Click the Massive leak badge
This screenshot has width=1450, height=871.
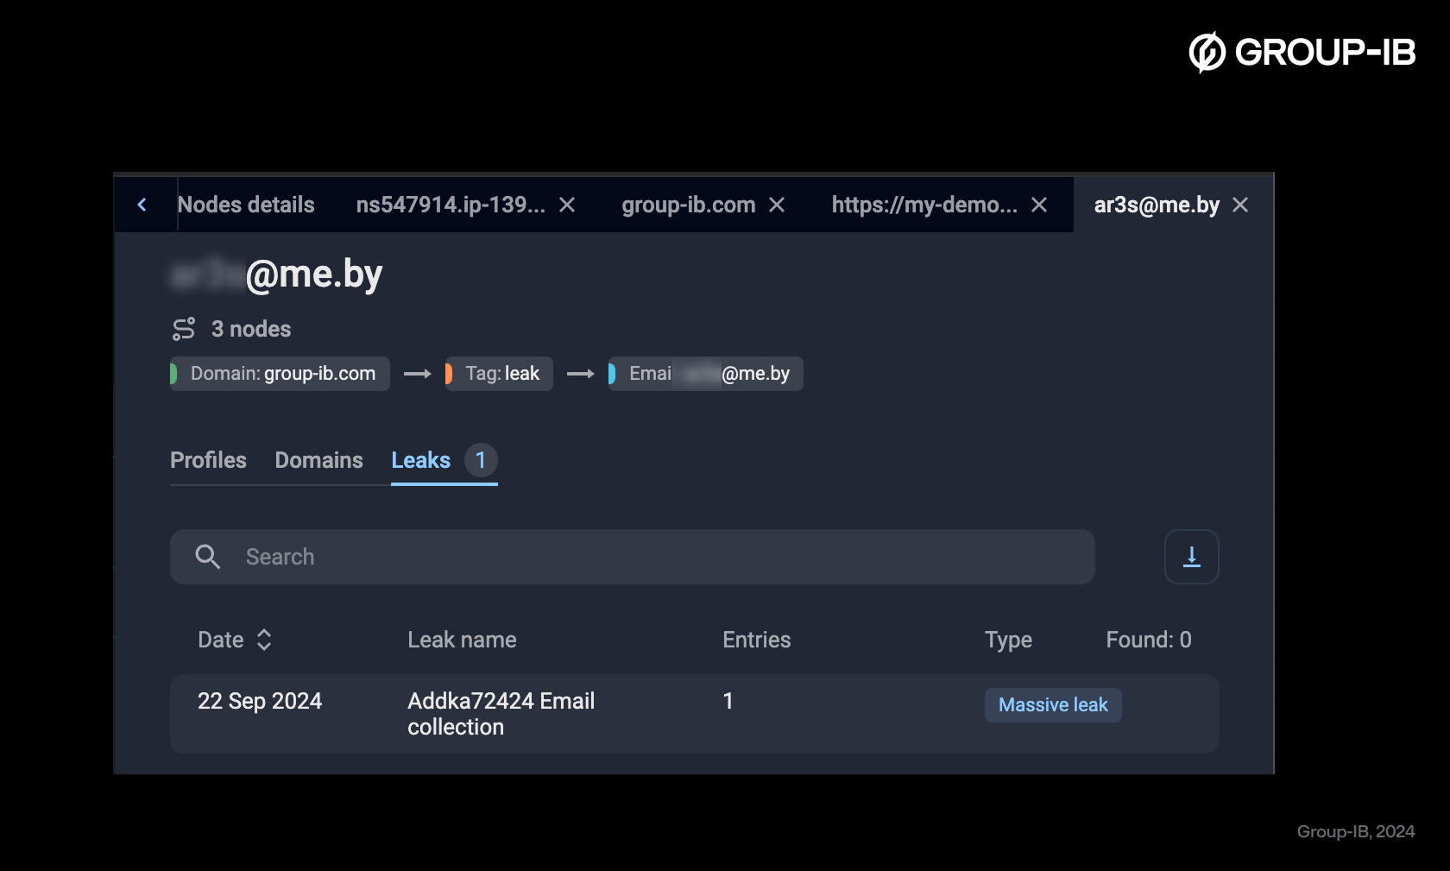coord(1053,704)
